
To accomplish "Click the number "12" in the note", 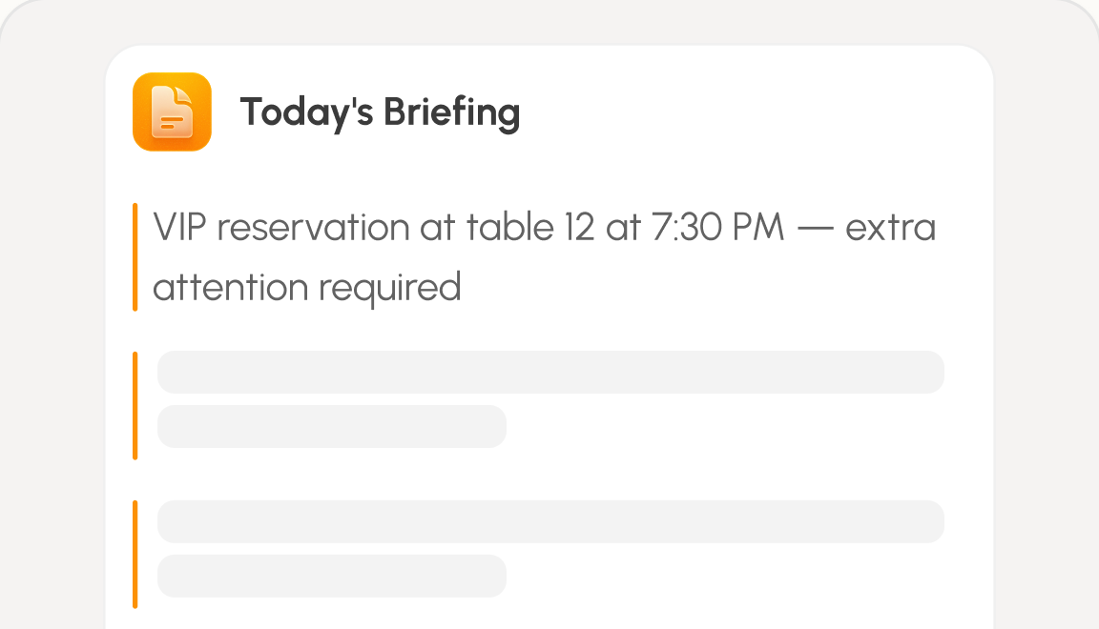I will [x=580, y=228].
